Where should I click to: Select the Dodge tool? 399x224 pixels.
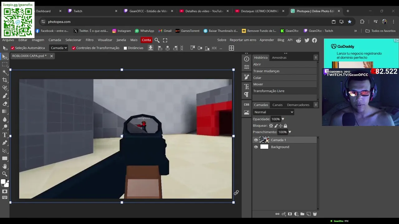click(x=5, y=127)
